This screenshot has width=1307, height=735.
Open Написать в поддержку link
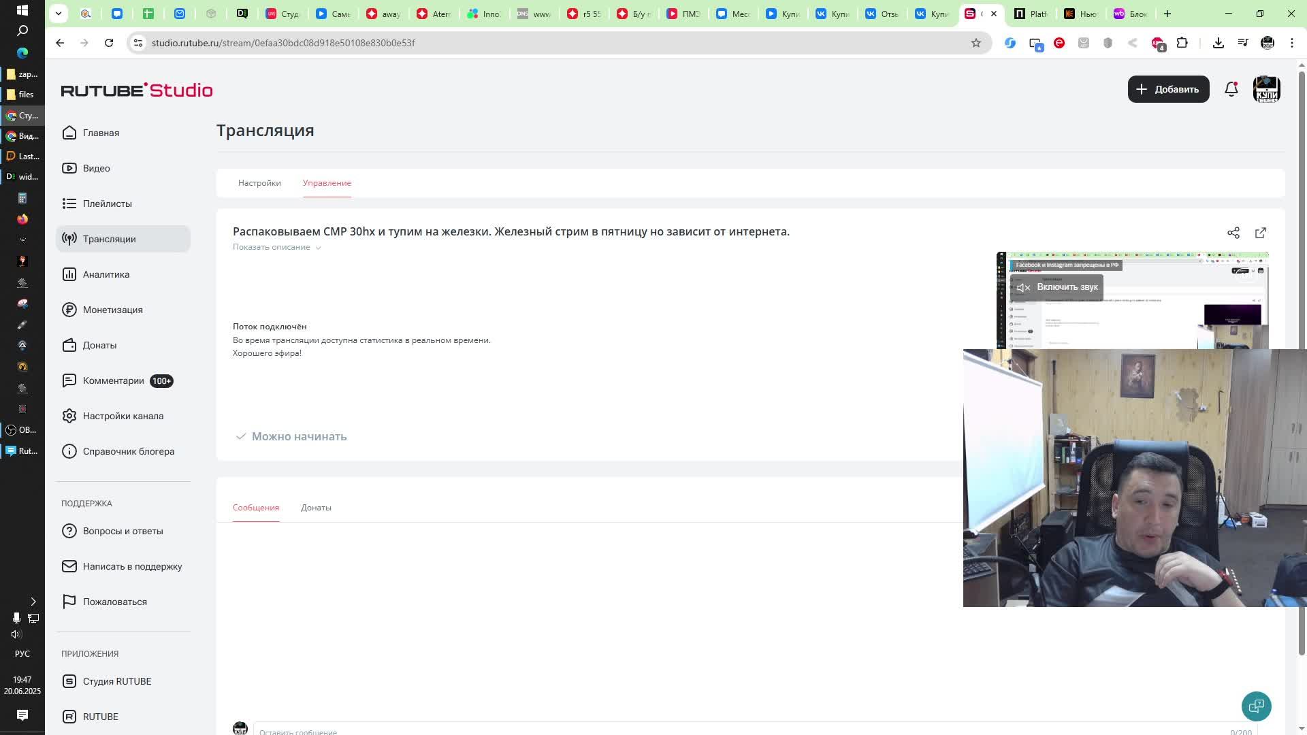click(x=132, y=566)
